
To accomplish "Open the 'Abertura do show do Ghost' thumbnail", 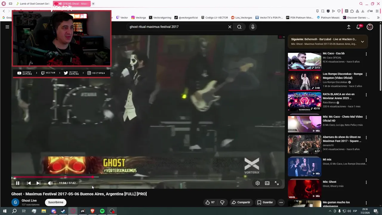I will pos(304,145).
